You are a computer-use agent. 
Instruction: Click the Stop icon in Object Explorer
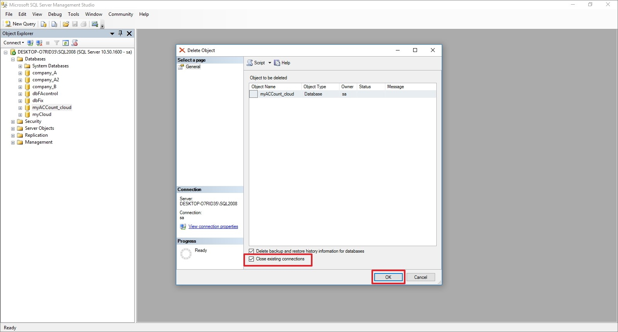[48, 43]
